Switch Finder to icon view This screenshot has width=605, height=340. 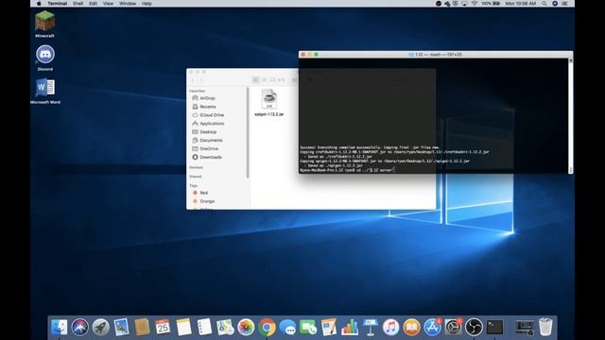pos(255,79)
